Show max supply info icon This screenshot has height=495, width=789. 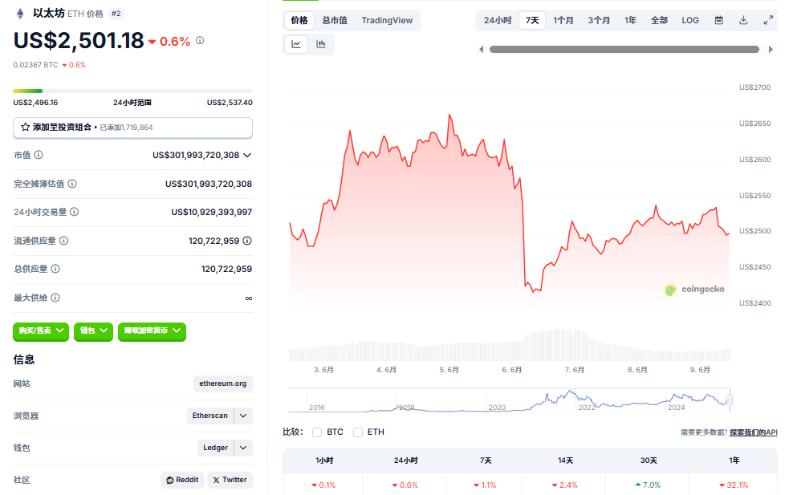(x=55, y=298)
